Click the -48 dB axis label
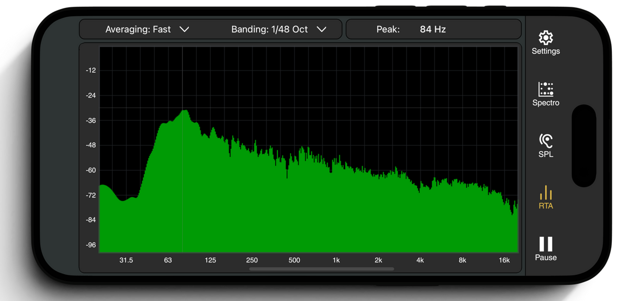 click(x=91, y=145)
